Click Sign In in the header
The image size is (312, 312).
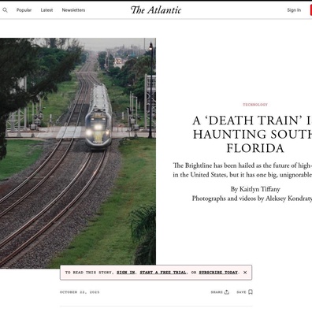294,10
